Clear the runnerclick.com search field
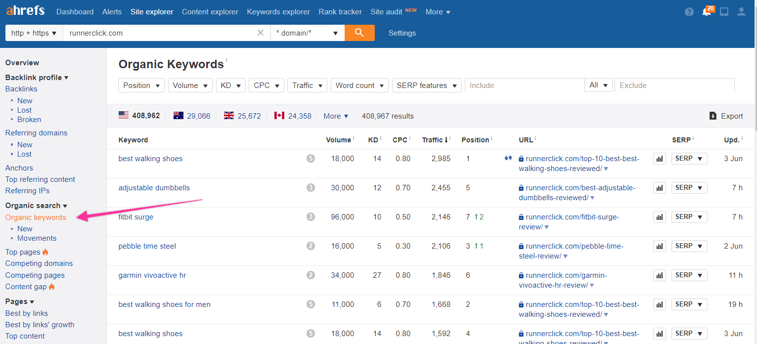This screenshot has width=757, height=344. 261,33
